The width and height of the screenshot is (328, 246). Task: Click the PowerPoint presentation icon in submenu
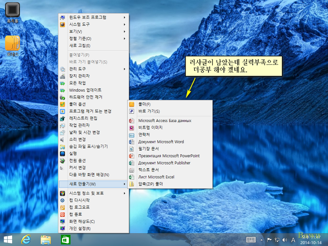click(x=132, y=156)
